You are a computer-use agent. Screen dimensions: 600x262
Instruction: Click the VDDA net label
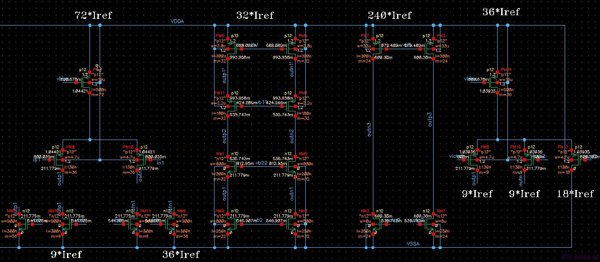pos(177,21)
